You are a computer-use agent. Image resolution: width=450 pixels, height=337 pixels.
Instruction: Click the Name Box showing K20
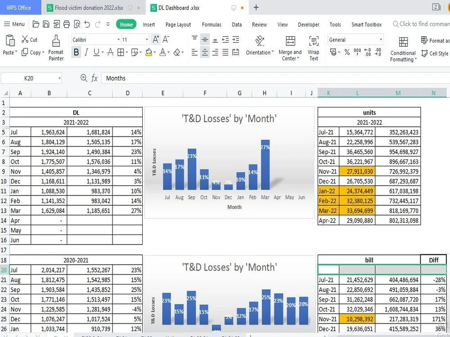(x=29, y=78)
